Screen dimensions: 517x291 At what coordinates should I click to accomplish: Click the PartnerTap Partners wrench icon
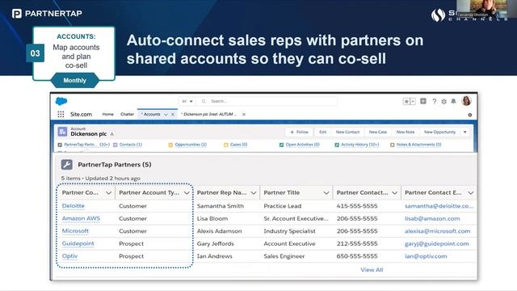67,164
